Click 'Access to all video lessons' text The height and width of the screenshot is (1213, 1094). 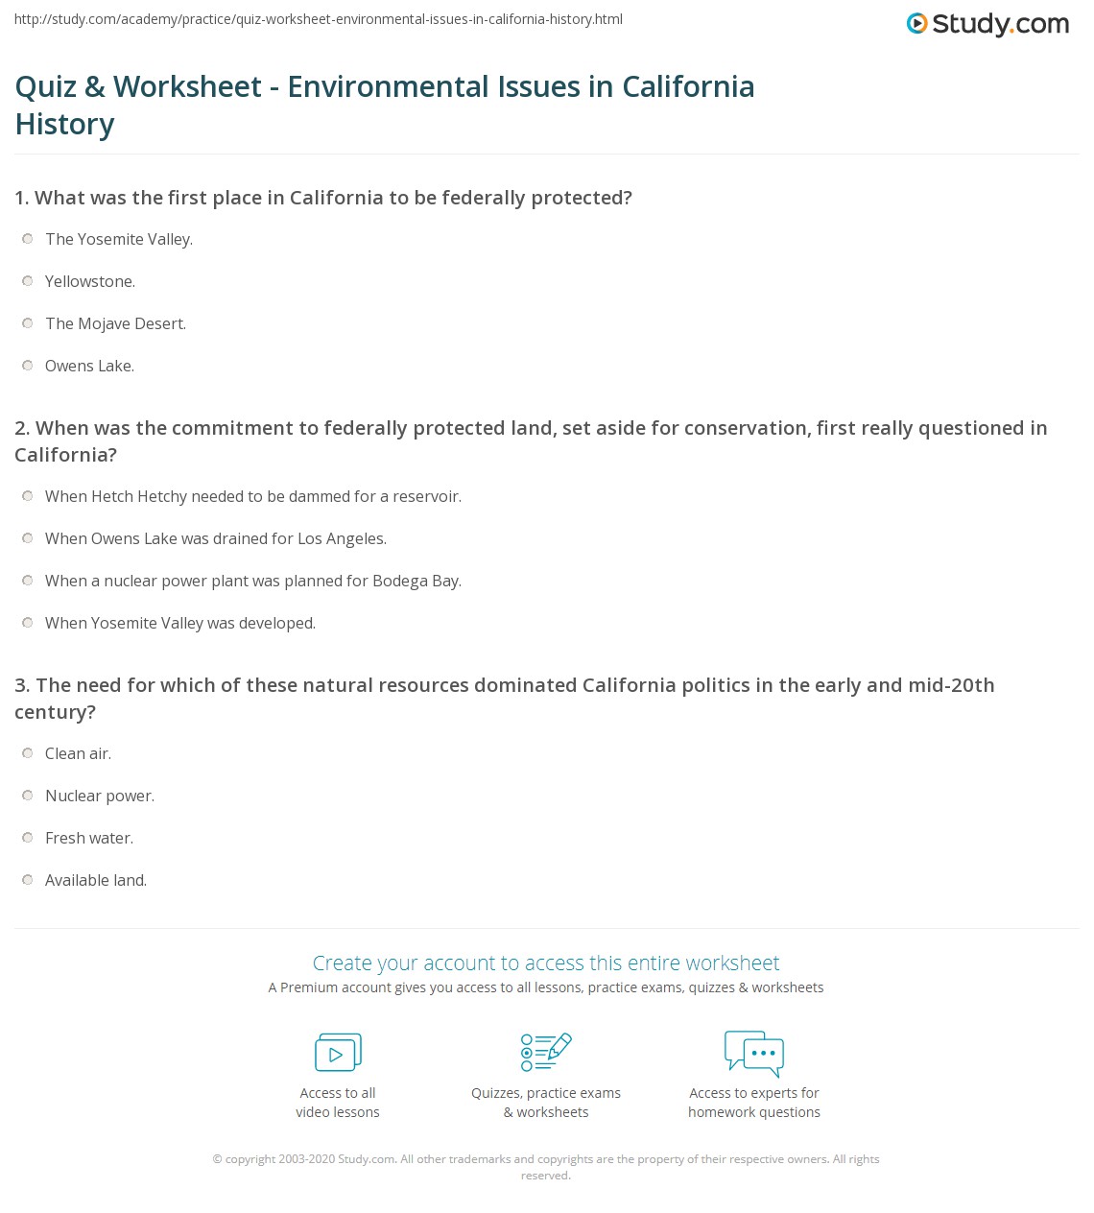(x=338, y=1103)
